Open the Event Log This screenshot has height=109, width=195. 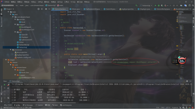tap(187, 105)
